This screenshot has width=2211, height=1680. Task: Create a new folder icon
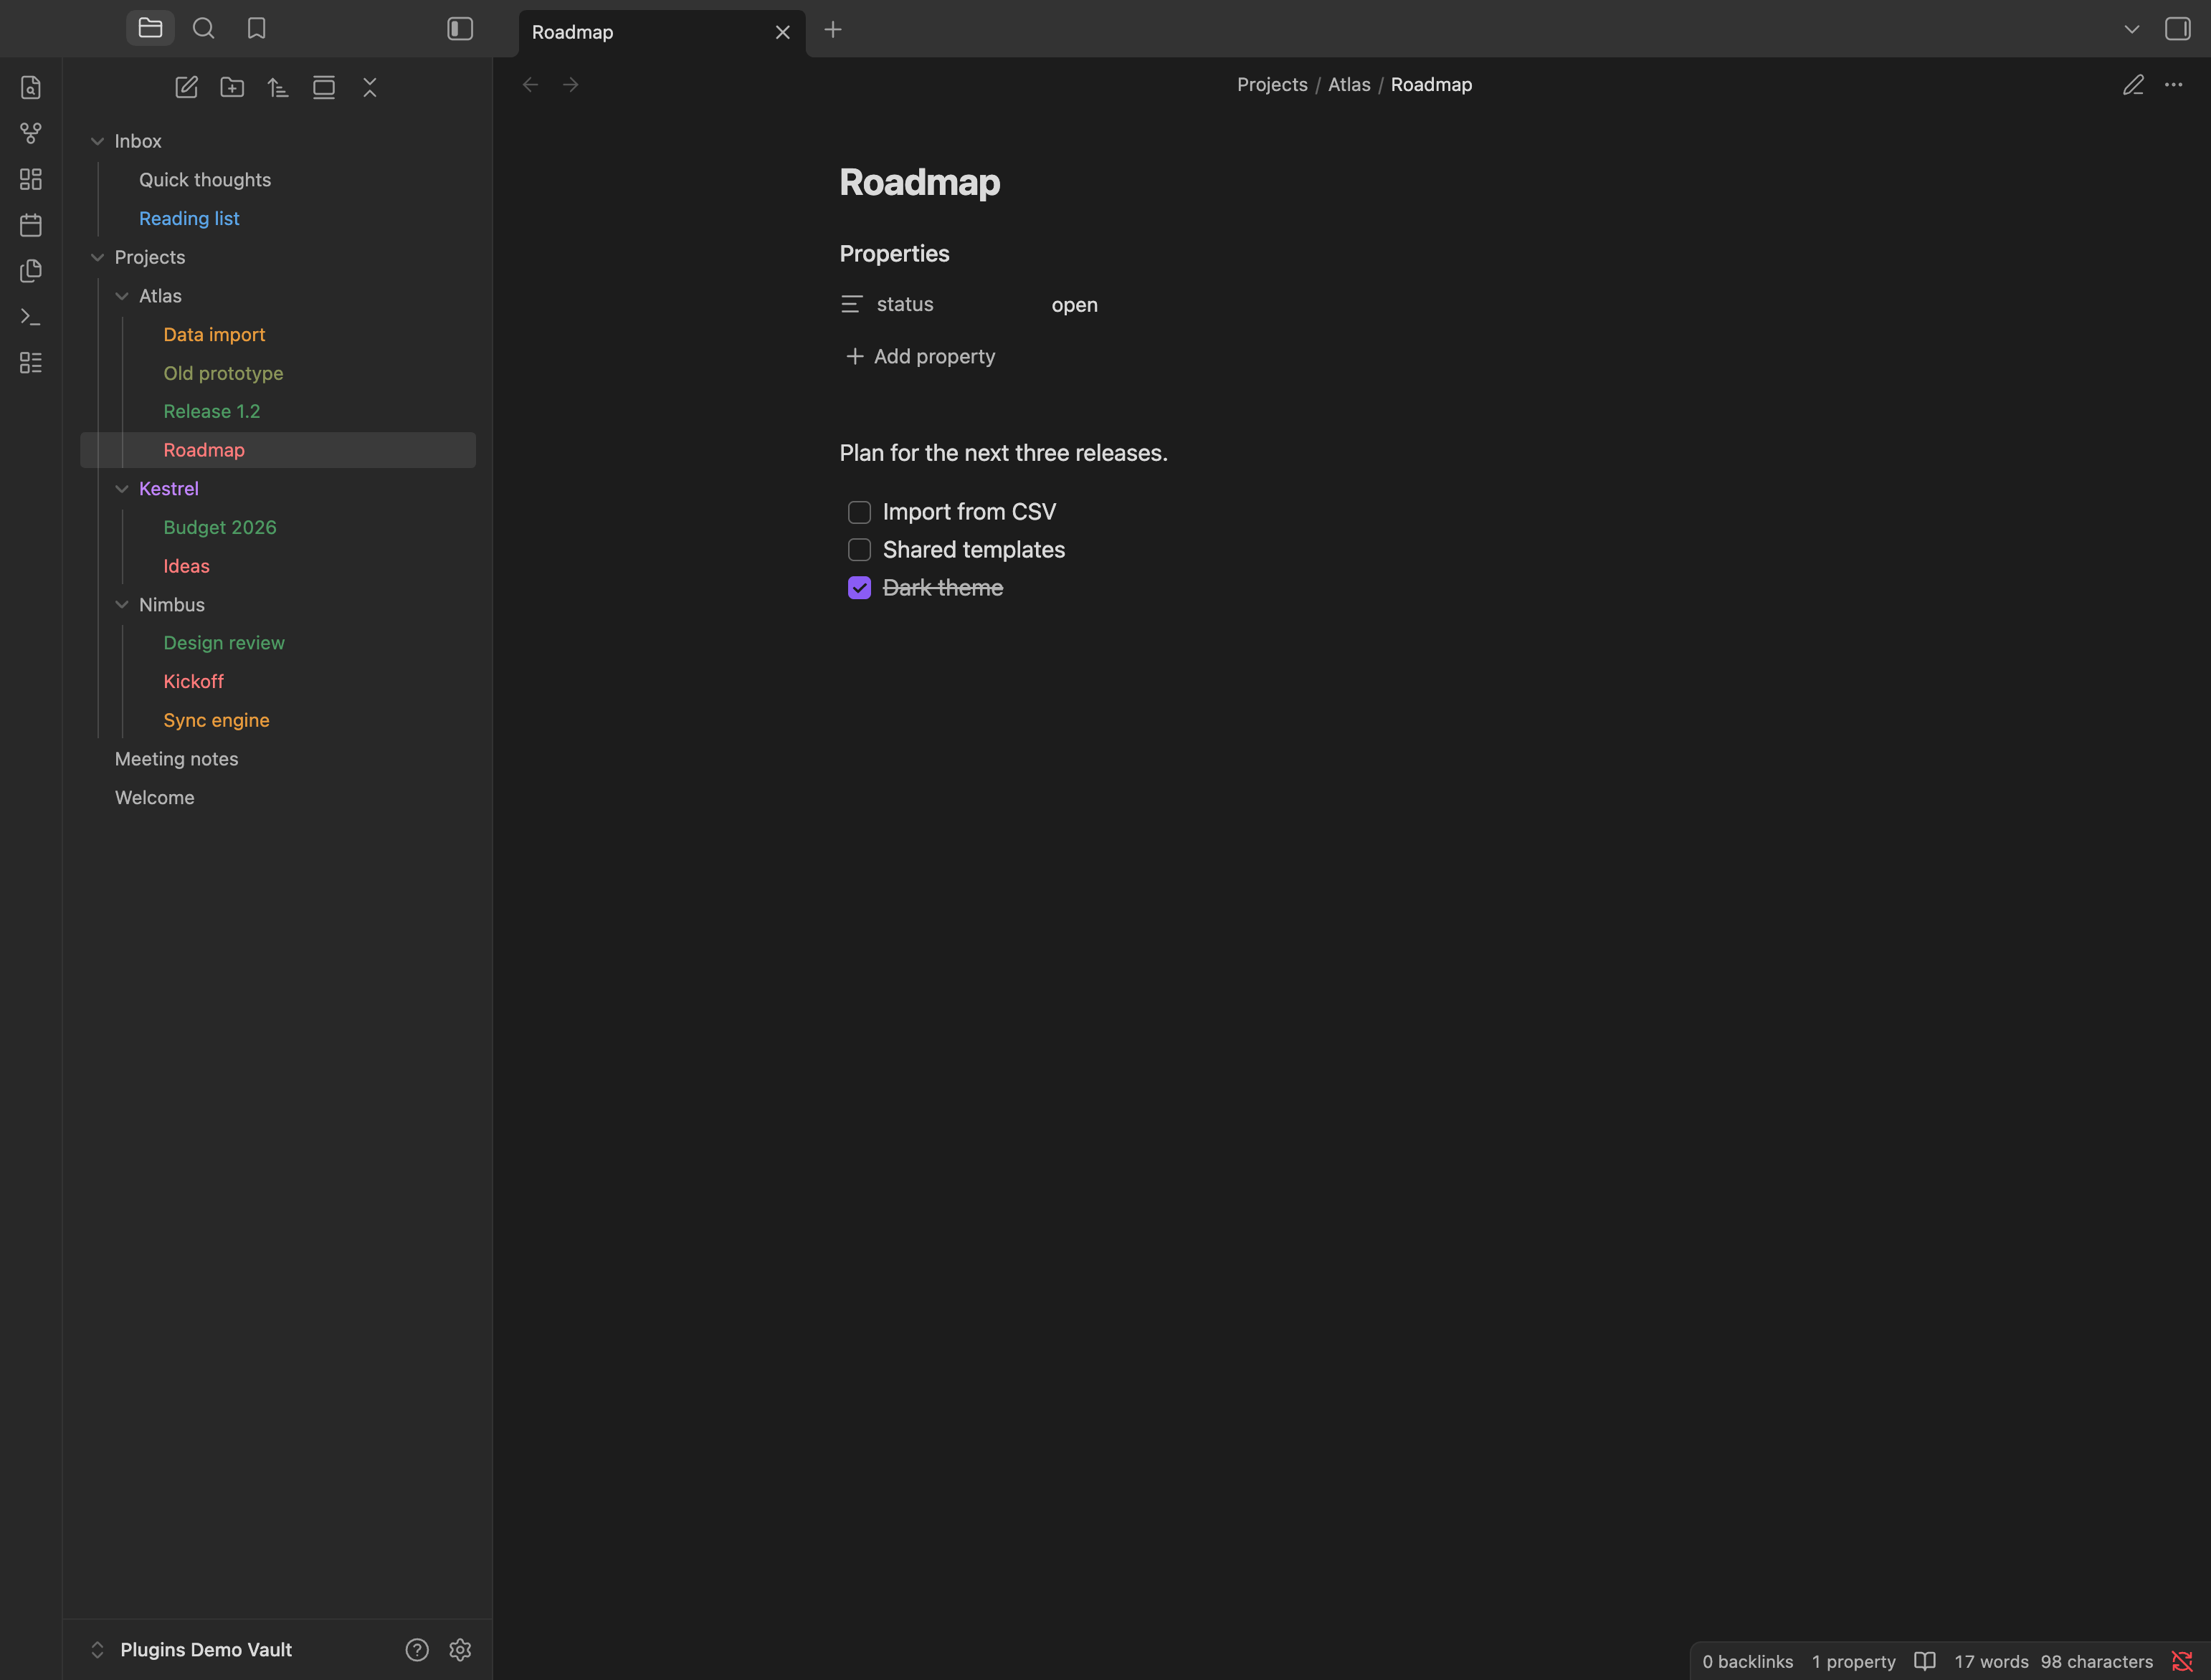click(x=232, y=87)
